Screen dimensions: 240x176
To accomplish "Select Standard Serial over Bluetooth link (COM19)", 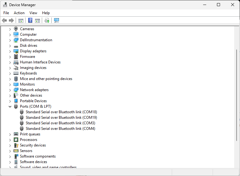I will [61, 118].
